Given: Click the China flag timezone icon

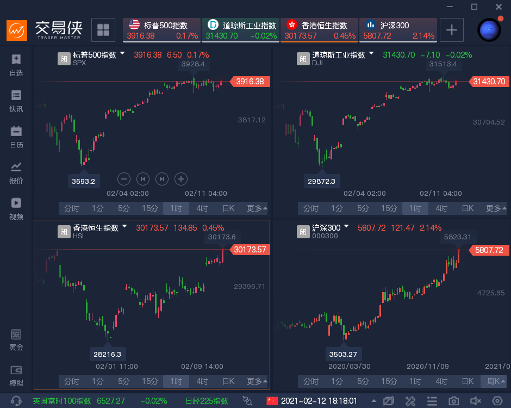Looking at the screenshot, I should click(272, 400).
